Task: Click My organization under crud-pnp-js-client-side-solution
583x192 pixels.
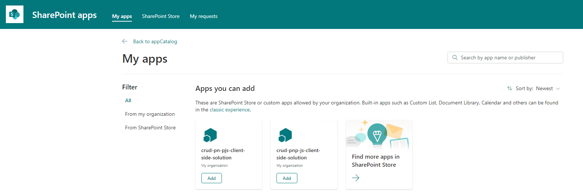Action: [x=290, y=166]
